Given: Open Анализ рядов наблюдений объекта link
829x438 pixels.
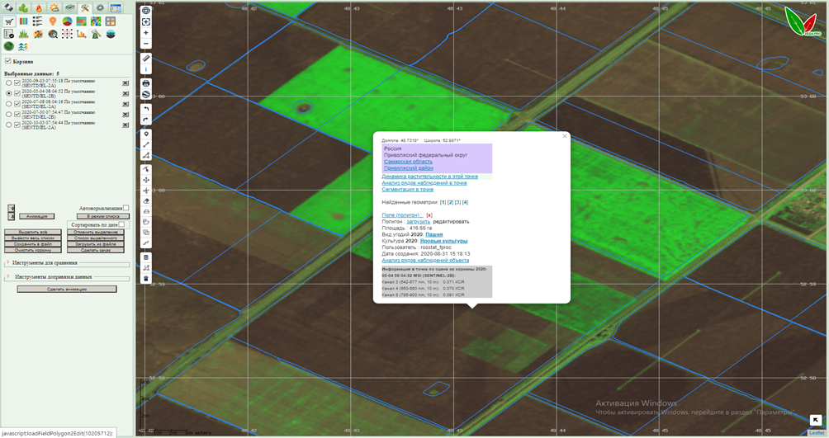Looking at the screenshot, I should point(425,261).
